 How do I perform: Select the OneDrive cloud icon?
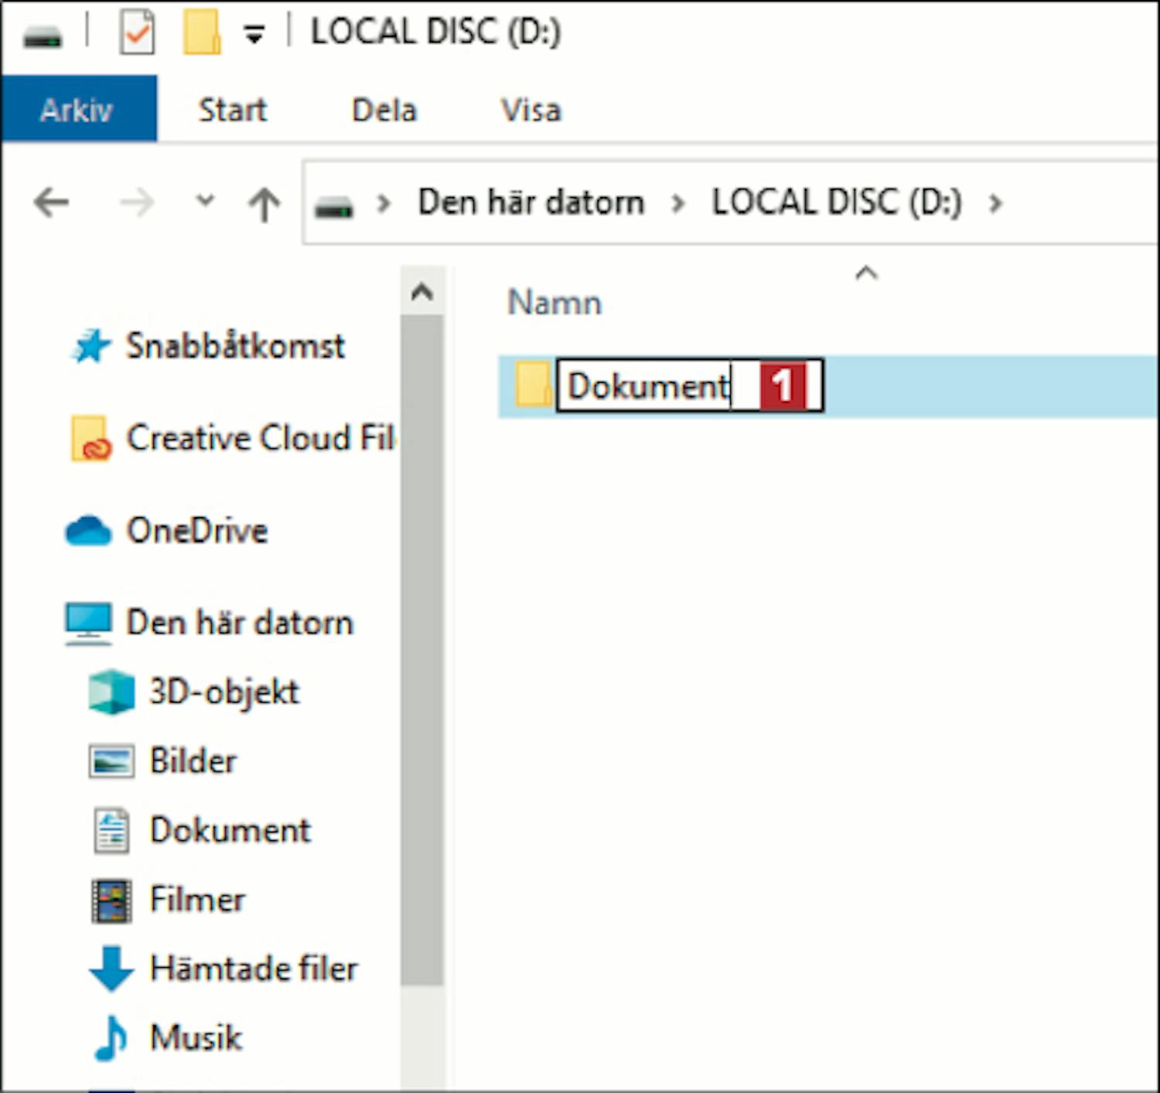coord(88,531)
